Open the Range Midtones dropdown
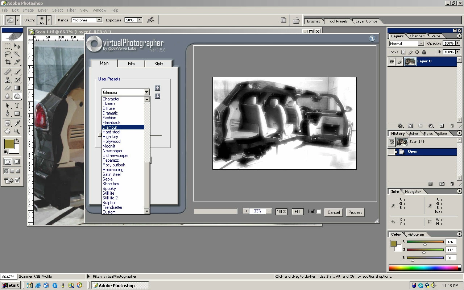 (x=87, y=20)
